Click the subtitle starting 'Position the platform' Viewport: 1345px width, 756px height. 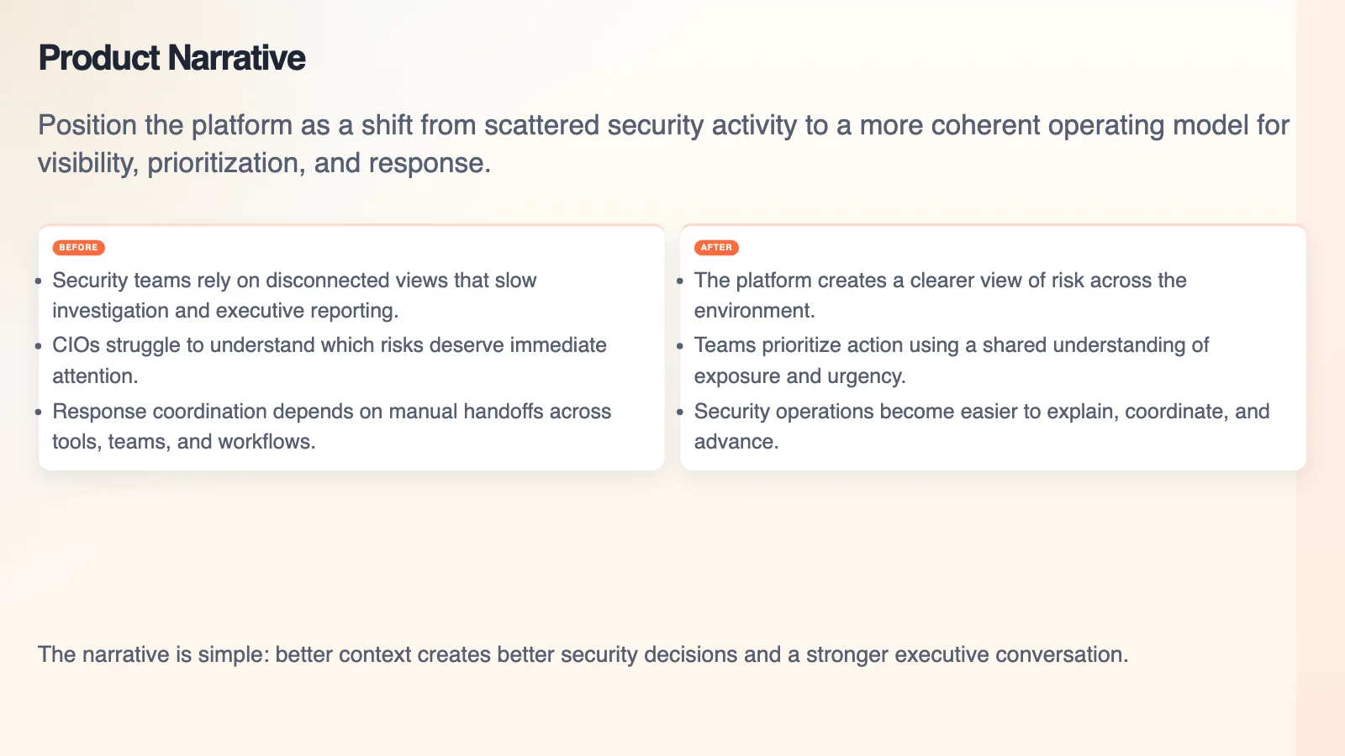pyautogui.click(x=663, y=144)
